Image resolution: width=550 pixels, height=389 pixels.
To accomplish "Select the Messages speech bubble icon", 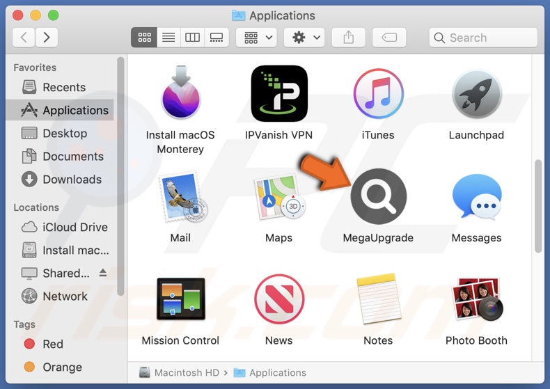I will [x=477, y=197].
